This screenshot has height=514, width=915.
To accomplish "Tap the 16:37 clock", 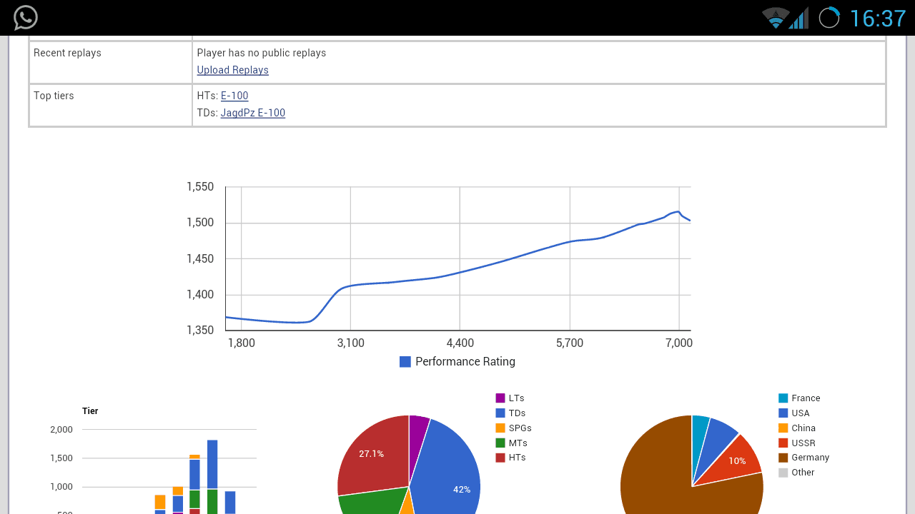I will pos(878,18).
